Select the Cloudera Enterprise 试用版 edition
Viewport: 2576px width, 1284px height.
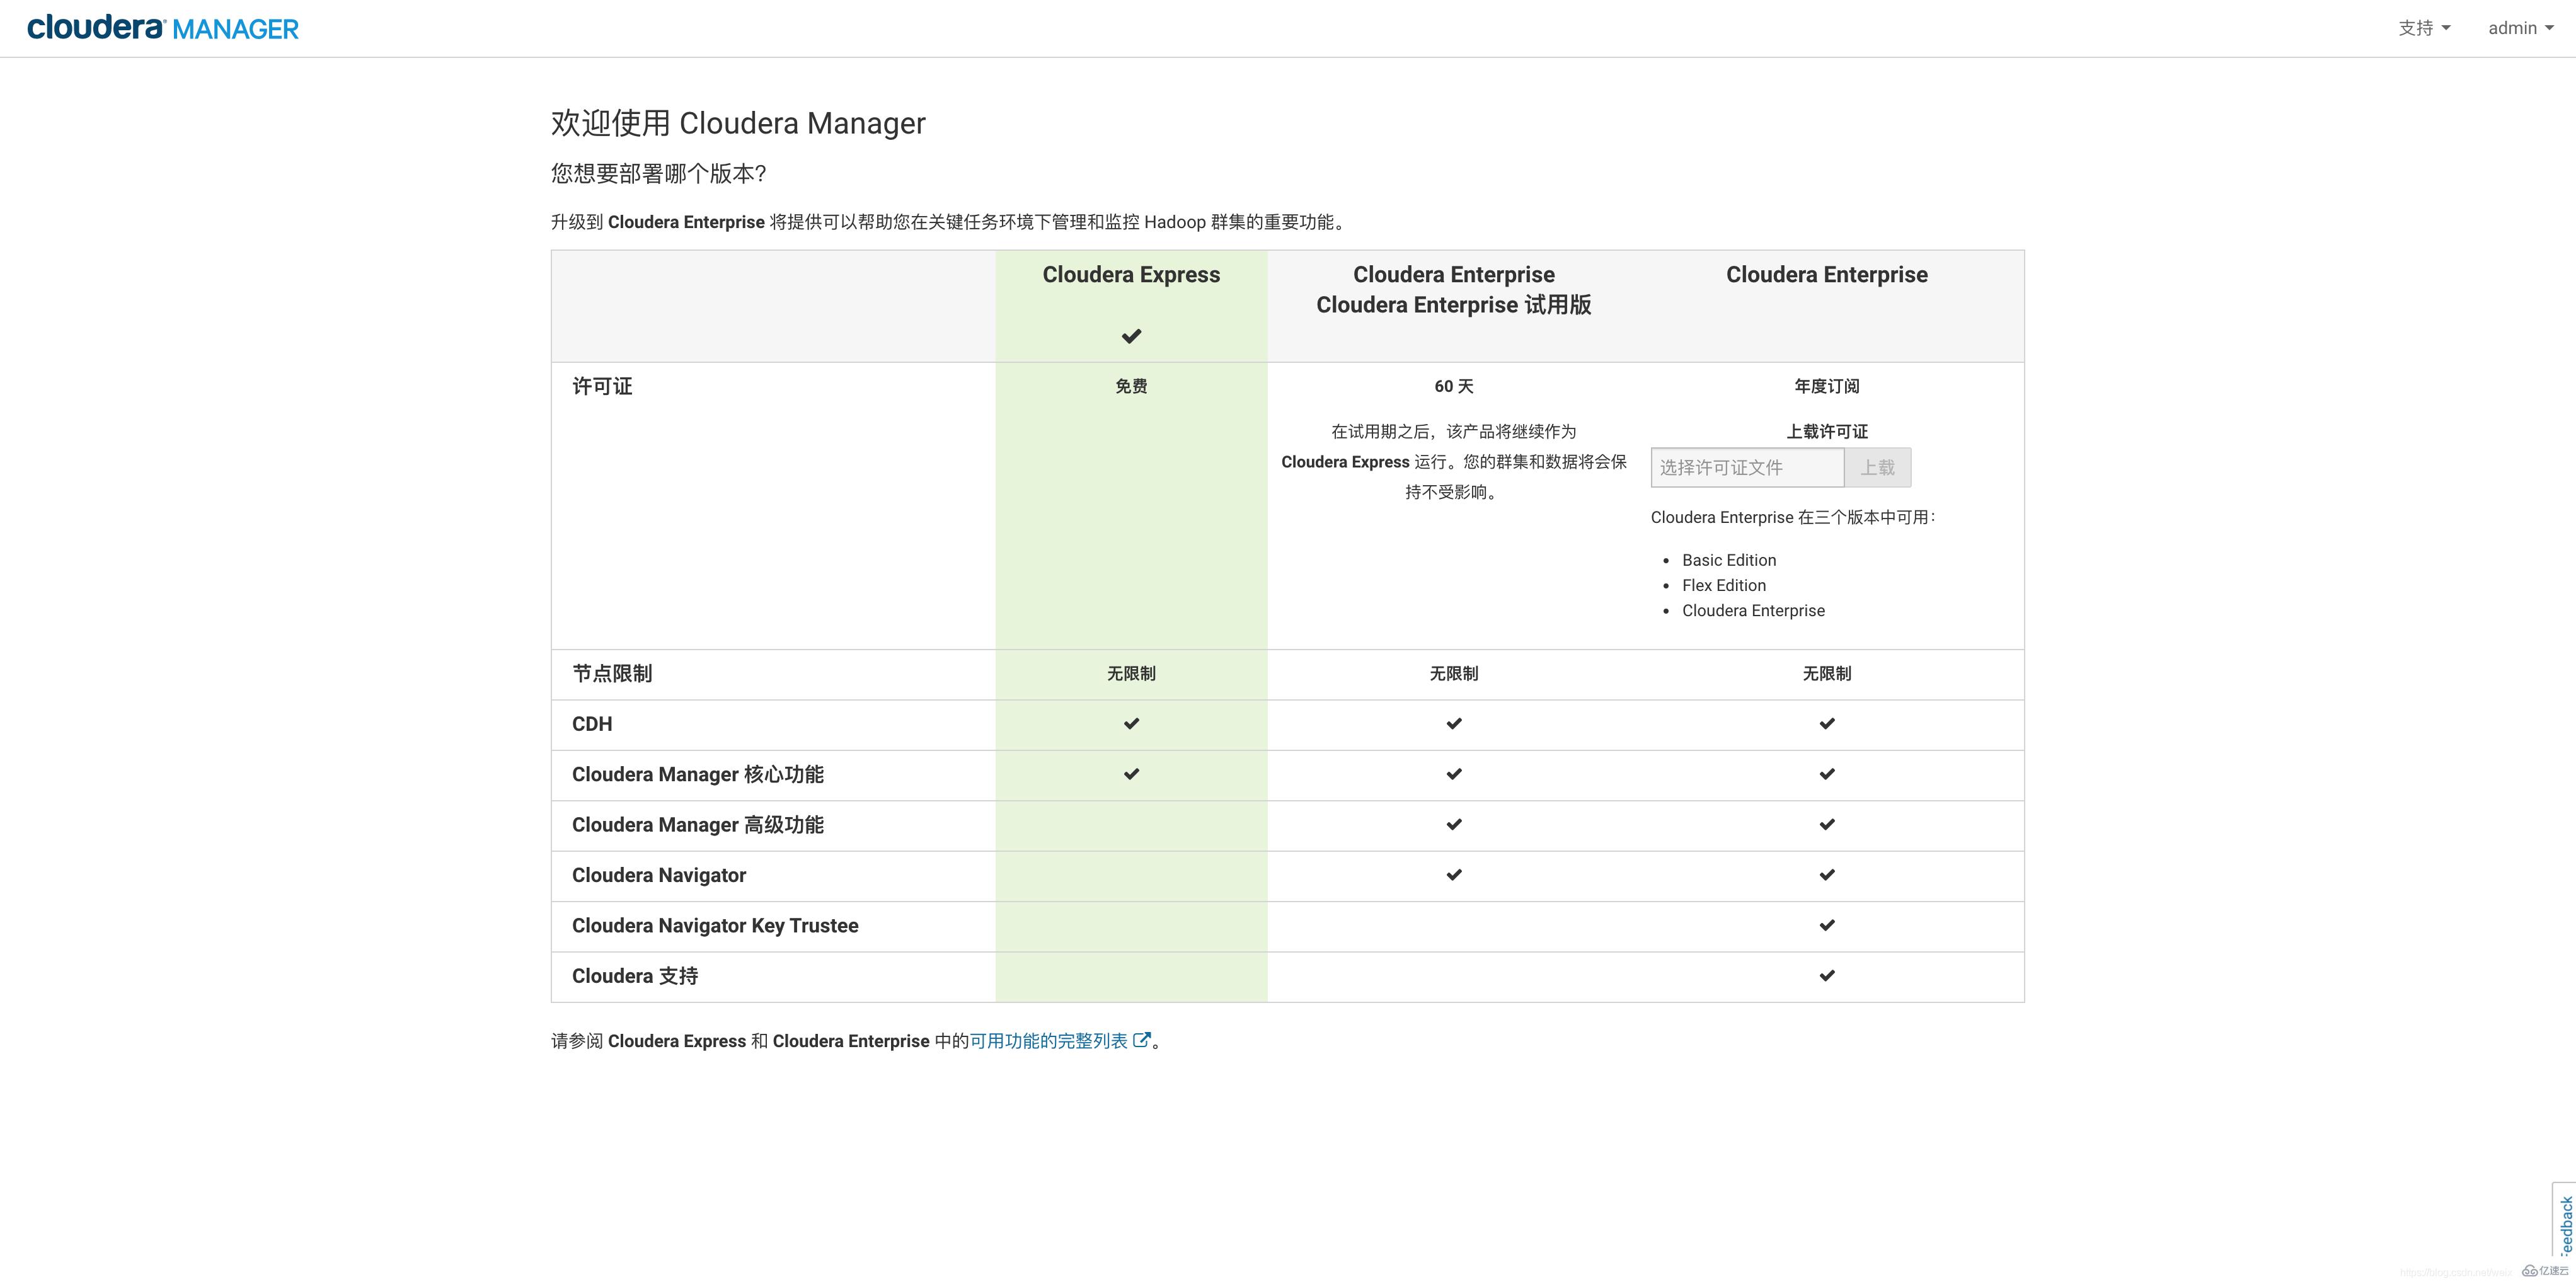tap(1453, 290)
